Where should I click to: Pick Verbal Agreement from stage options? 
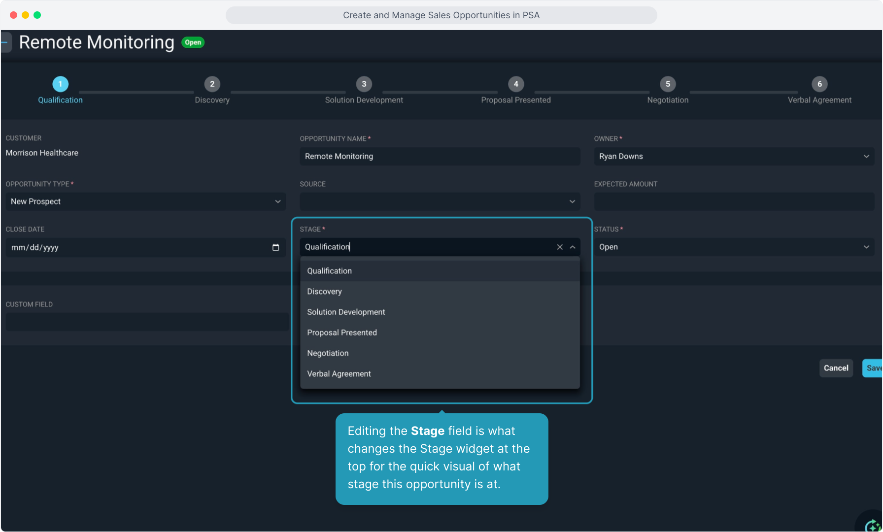(x=339, y=374)
